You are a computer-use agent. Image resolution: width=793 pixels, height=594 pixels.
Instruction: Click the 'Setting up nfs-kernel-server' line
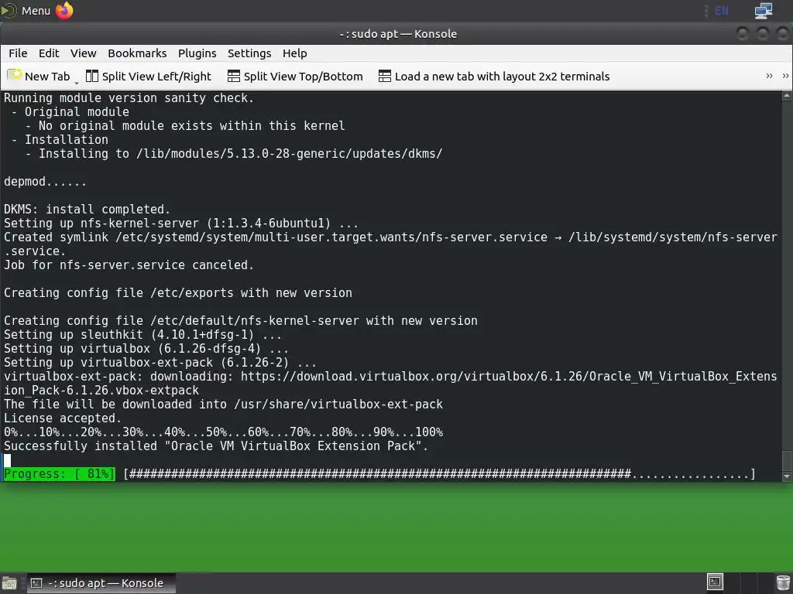tap(181, 224)
